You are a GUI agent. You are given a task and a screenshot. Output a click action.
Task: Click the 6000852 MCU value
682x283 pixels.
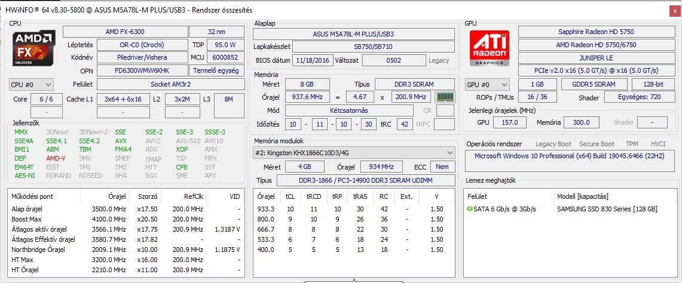point(225,57)
